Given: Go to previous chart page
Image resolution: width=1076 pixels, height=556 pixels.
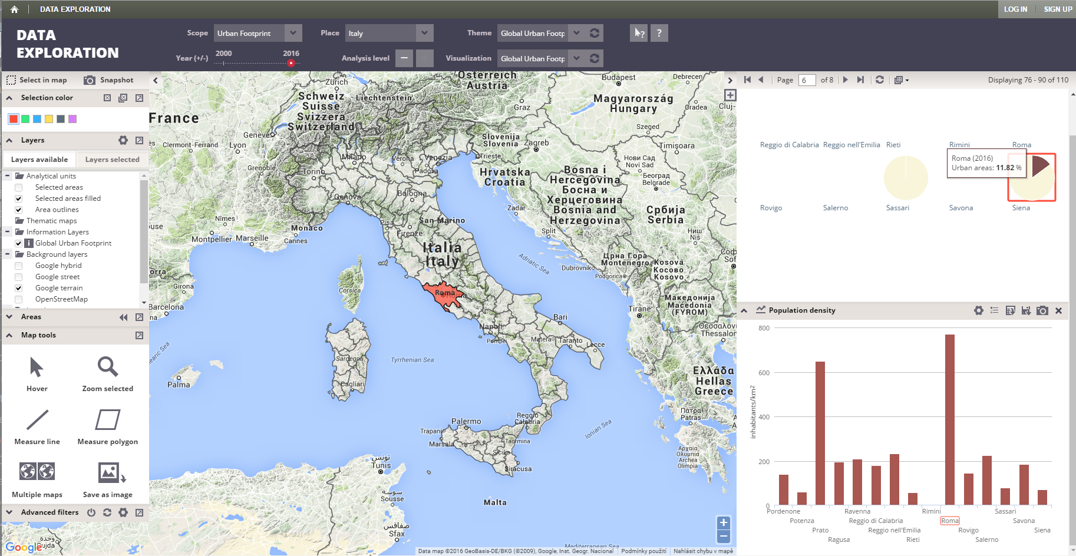Looking at the screenshot, I should (761, 80).
